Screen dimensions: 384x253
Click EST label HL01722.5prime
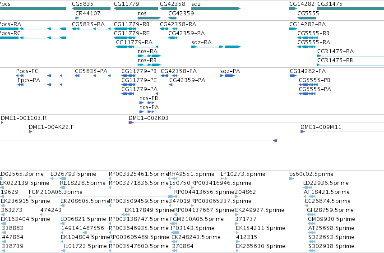click(x=84, y=246)
